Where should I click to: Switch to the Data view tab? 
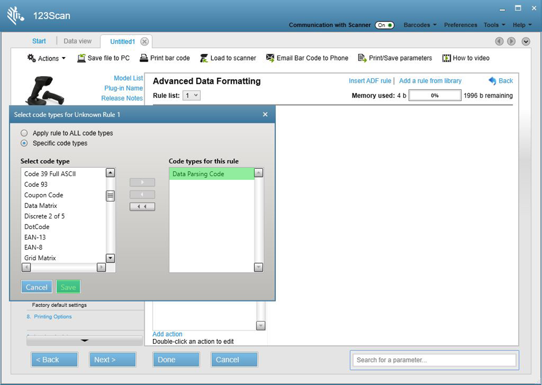coord(77,41)
